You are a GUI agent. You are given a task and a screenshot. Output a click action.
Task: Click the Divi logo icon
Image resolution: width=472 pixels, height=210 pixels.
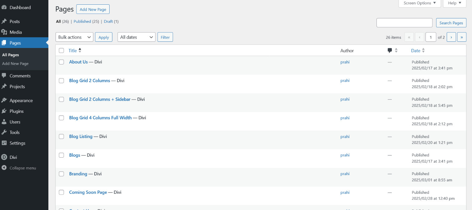4,157
